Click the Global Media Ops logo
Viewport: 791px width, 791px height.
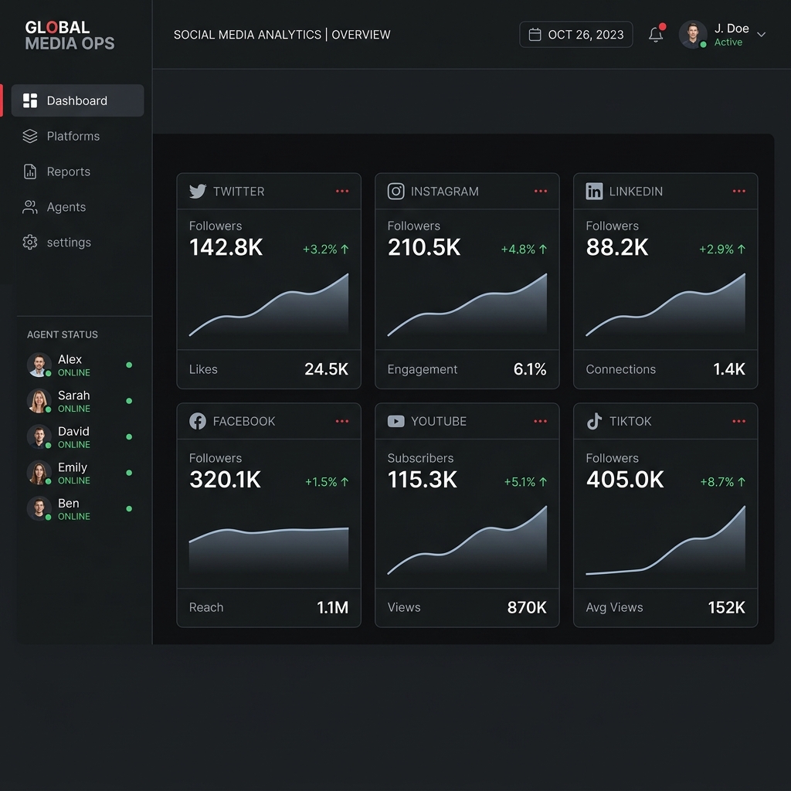tap(70, 36)
